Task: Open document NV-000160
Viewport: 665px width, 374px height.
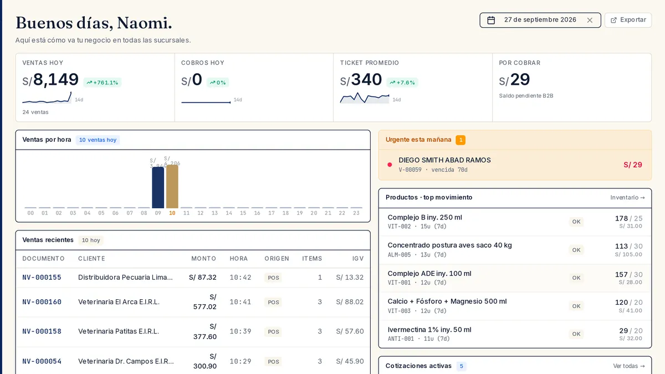Action: (x=42, y=303)
